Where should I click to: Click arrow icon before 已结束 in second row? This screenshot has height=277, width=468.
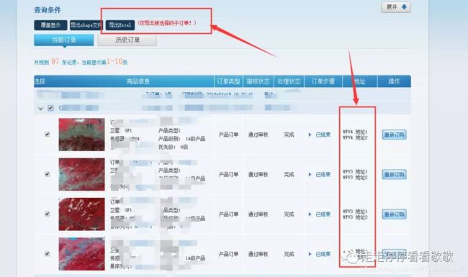[310, 174]
